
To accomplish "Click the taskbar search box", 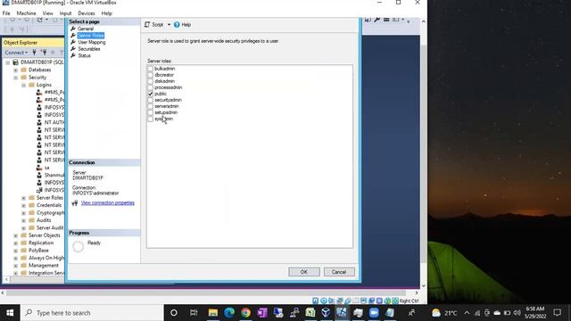I will [92, 313].
